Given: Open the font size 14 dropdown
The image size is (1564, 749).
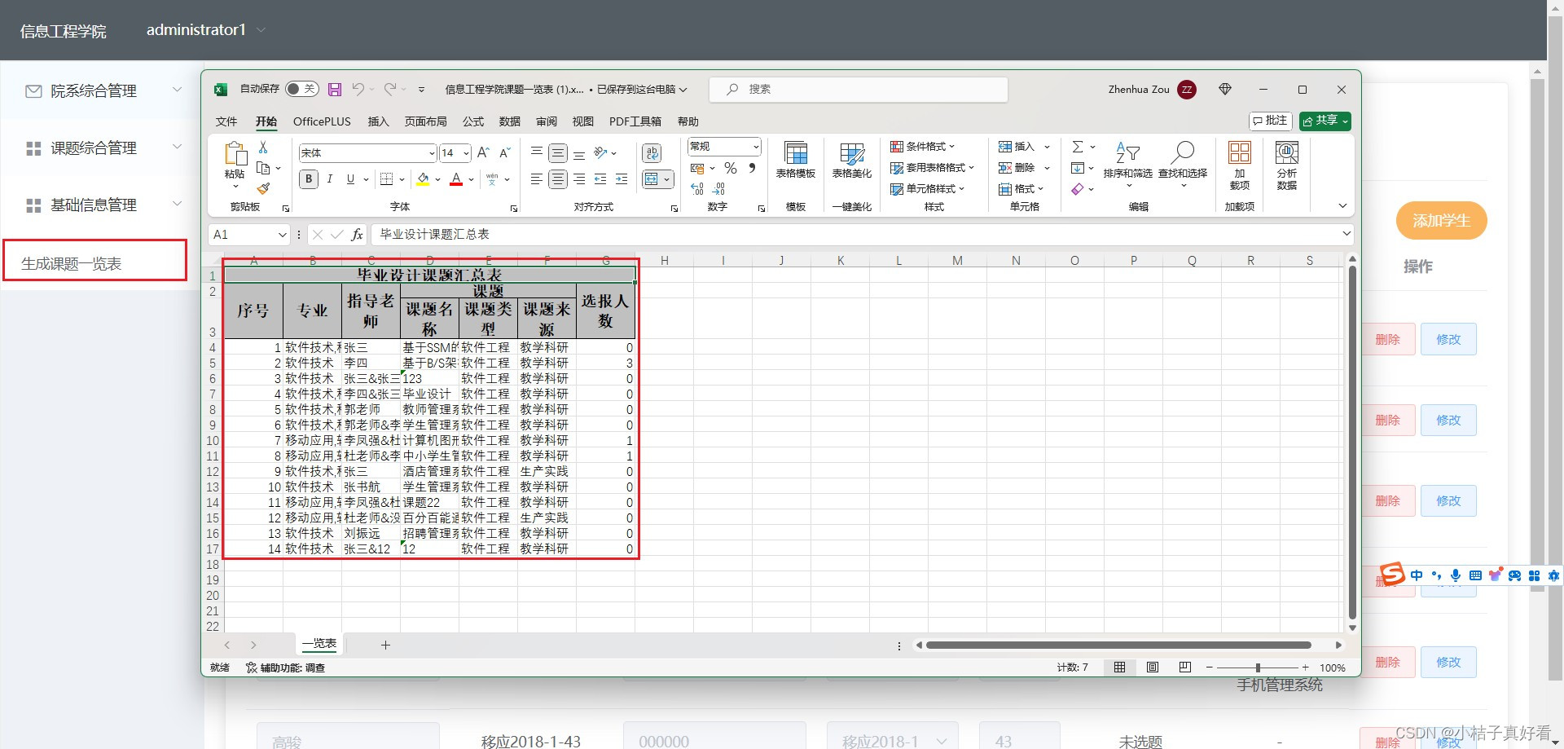Looking at the screenshot, I should (467, 153).
